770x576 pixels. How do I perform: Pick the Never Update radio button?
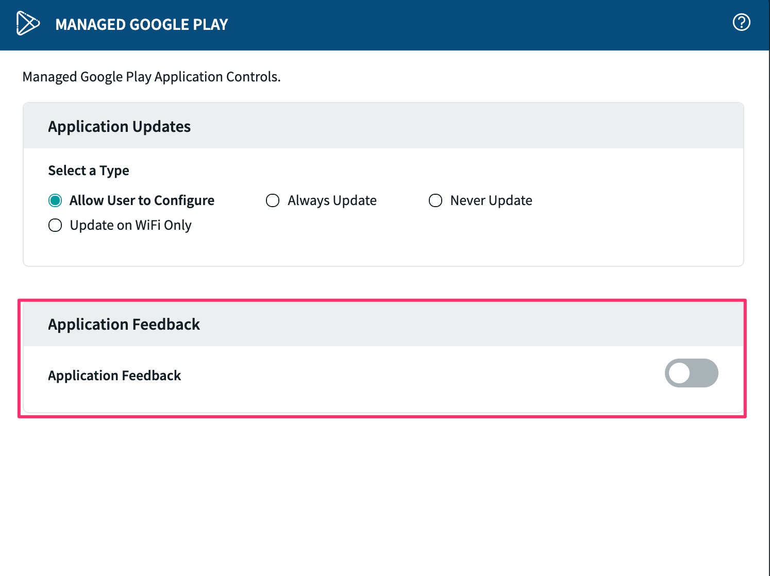pyautogui.click(x=436, y=200)
